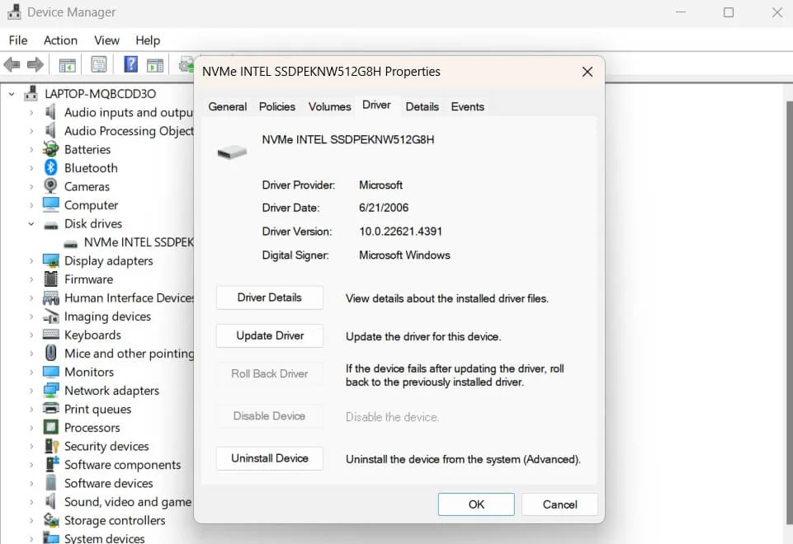Click the Back arrow in the toolbar
793x544 pixels.
(x=12, y=64)
